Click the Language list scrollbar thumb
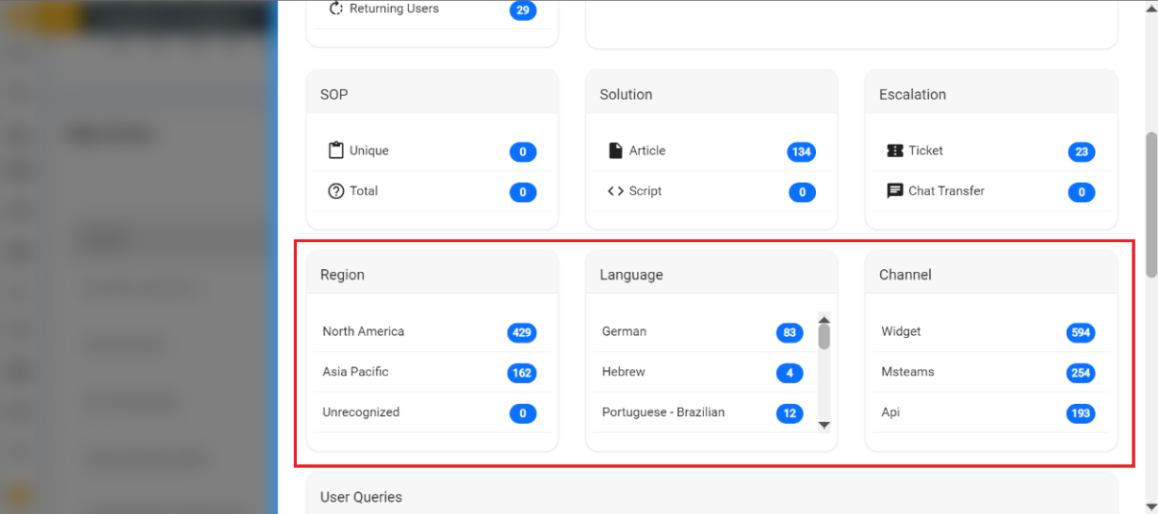This screenshot has height=514, width=1158. (x=824, y=337)
